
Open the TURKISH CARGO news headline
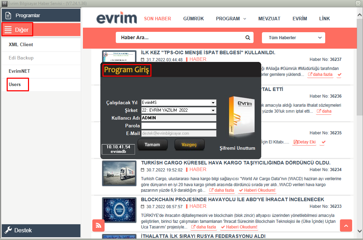[236, 163]
